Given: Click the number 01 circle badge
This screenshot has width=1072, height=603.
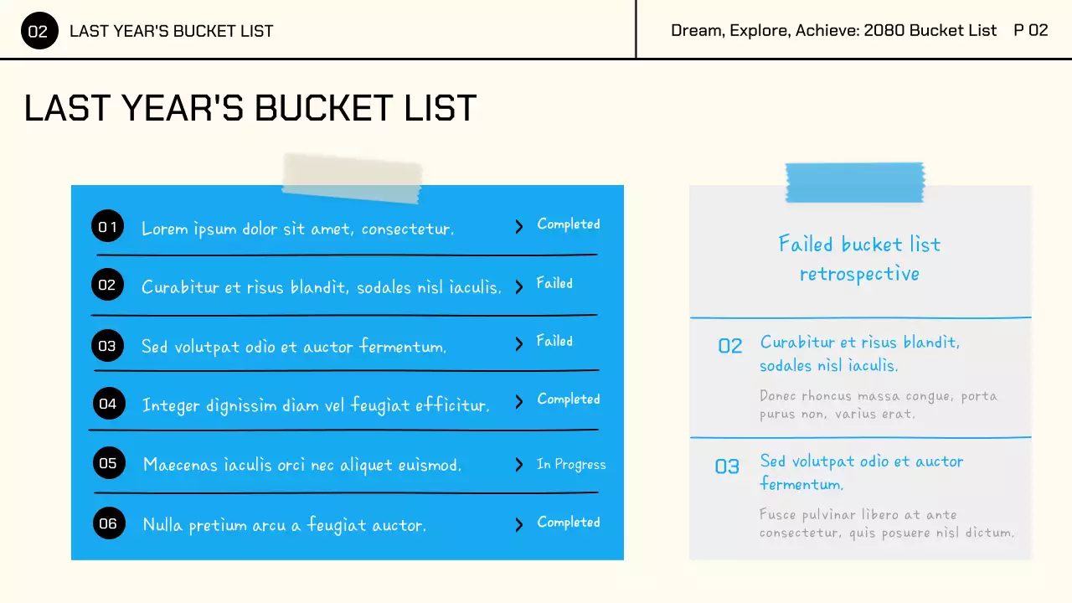Looking at the screenshot, I should point(108,226).
